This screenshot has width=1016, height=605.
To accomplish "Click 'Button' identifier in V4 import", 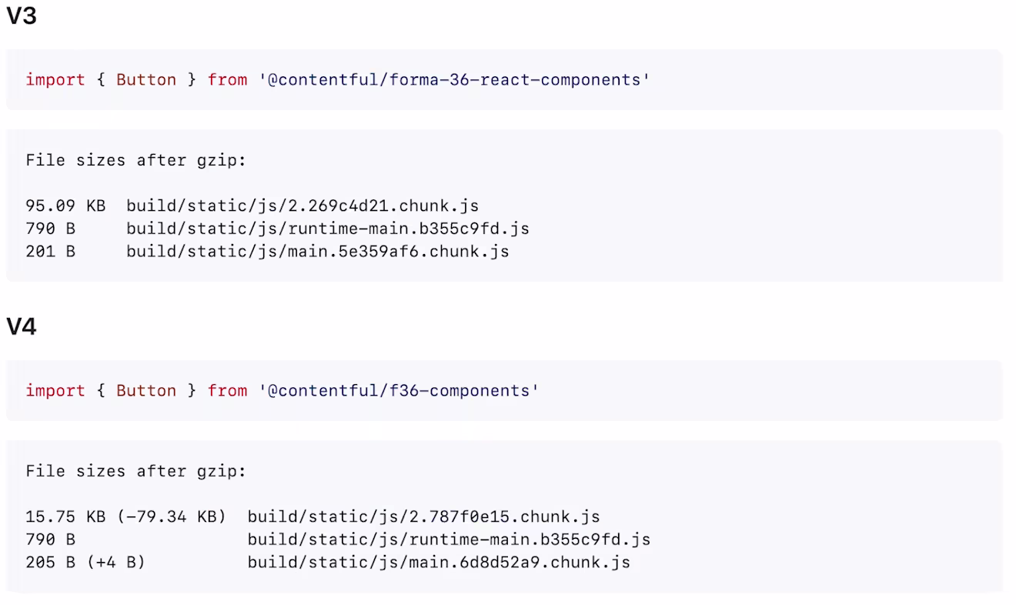I will pos(146,390).
